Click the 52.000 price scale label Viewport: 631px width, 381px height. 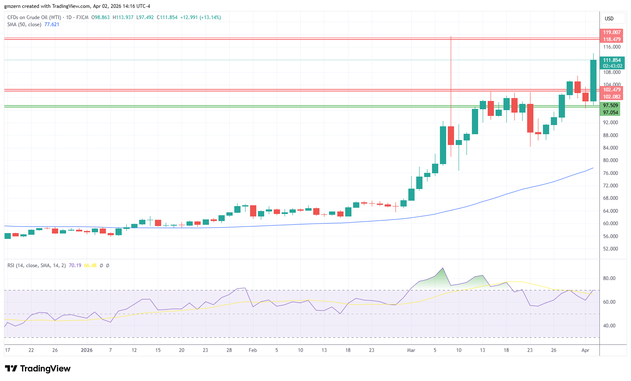click(611, 249)
